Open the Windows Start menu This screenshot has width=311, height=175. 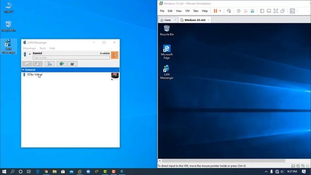click(x=4, y=172)
